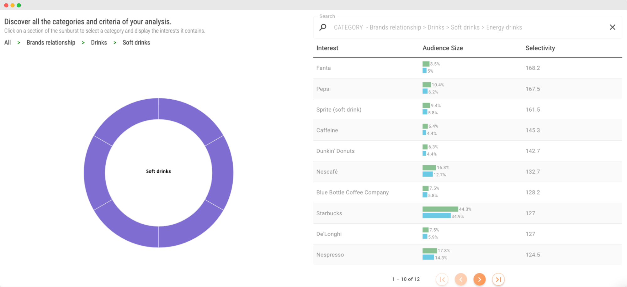Click the search magnifier icon

click(323, 27)
